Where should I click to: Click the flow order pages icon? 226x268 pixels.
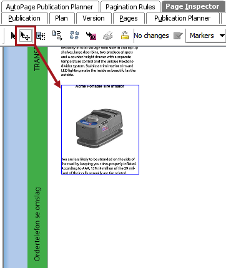[x=57, y=36]
